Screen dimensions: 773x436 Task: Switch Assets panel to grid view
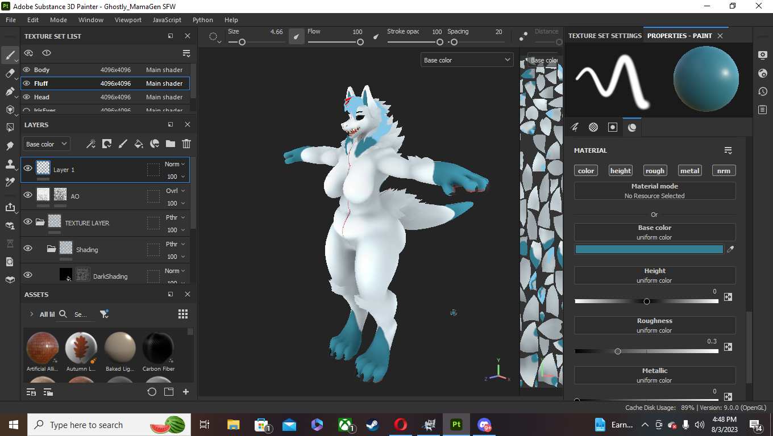click(x=183, y=314)
